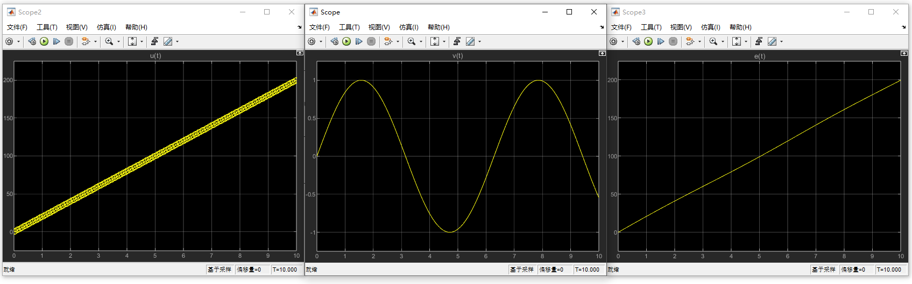
Task: Step forward simulation in Scope2 toolbar
Action: (56, 41)
